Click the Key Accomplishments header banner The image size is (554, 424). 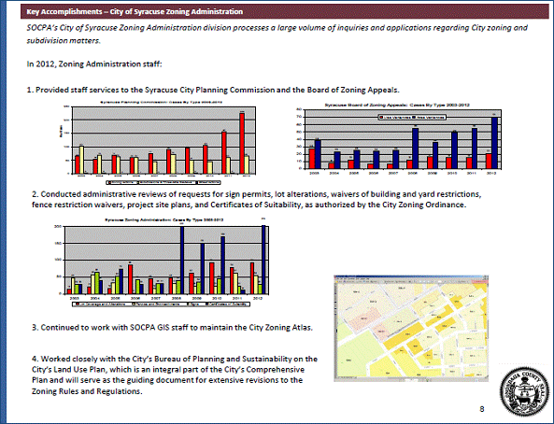click(285, 11)
